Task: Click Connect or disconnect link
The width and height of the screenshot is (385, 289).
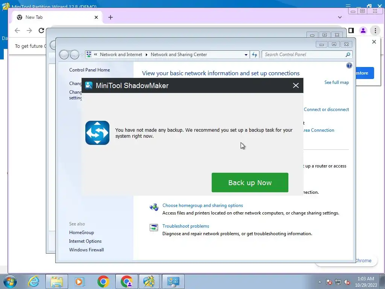Action: [x=326, y=110]
